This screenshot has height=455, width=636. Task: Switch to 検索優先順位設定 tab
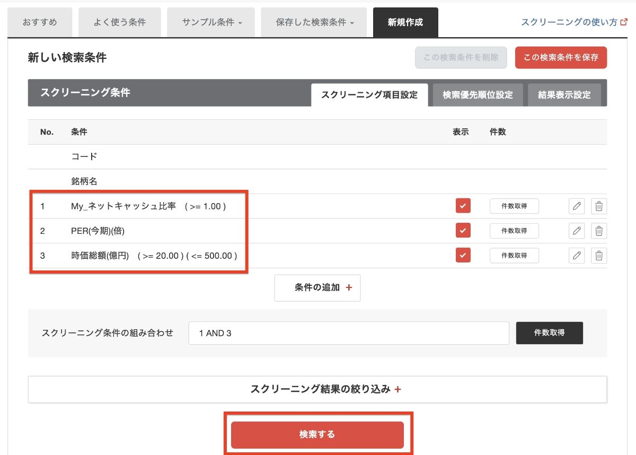coord(478,95)
